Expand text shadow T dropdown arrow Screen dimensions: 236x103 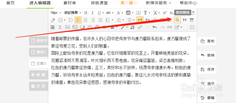[x=149, y=13]
